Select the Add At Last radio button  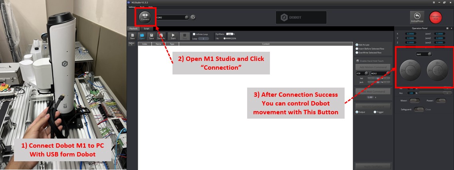[357, 45]
